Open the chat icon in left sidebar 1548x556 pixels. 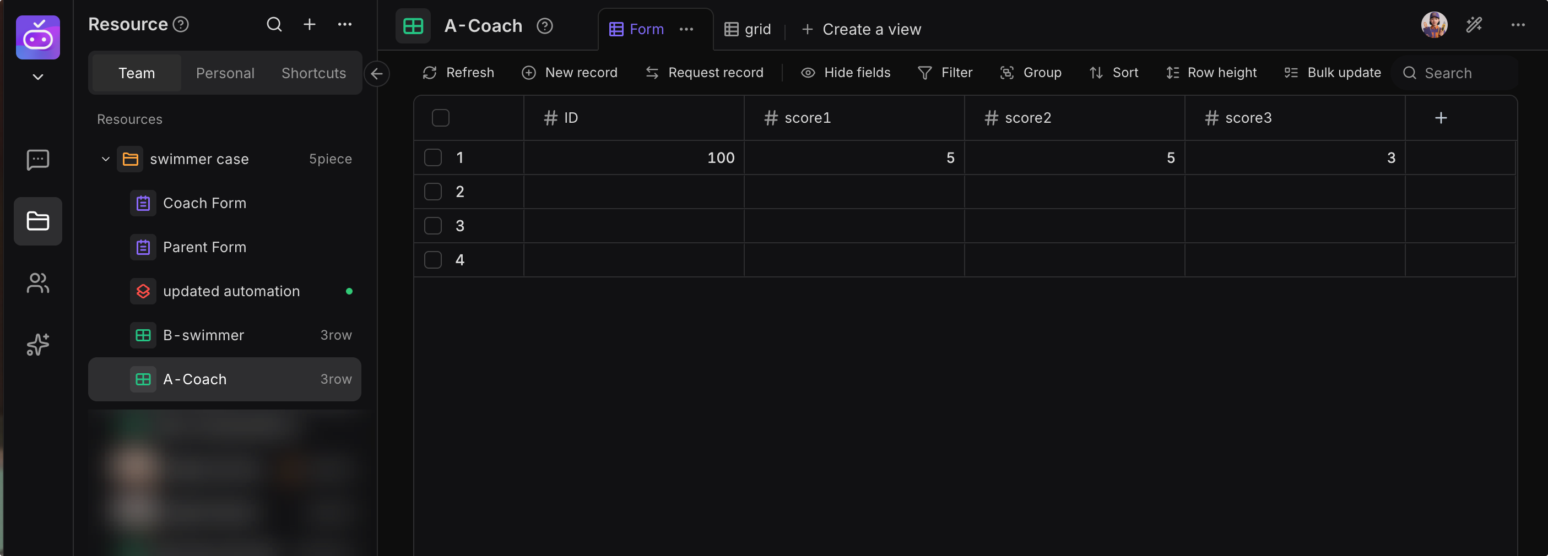pyautogui.click(x=38, y=160)
